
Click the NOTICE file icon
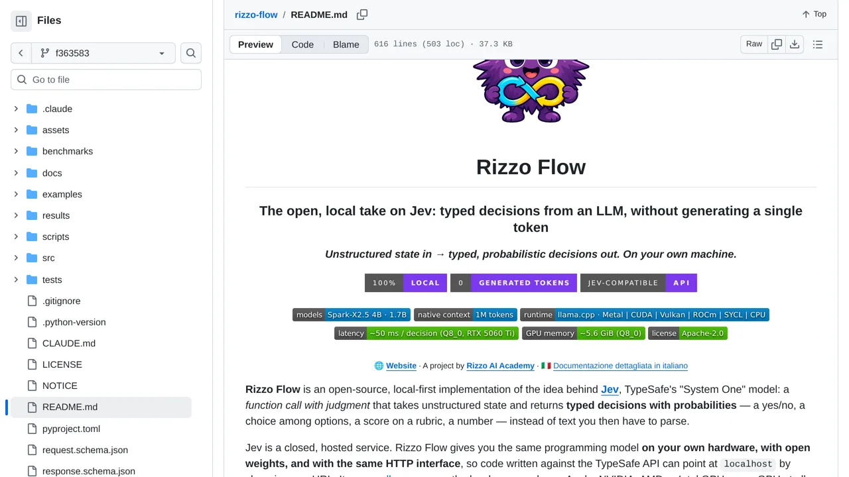[32, 386]
